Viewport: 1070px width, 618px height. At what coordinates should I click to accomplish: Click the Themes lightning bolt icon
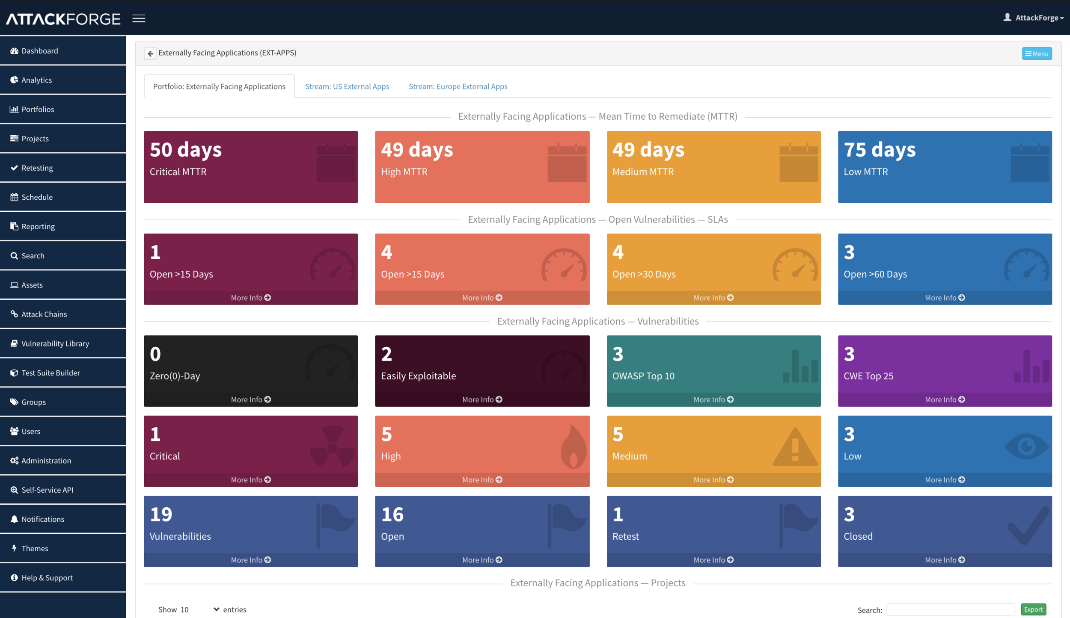point(14,548)
